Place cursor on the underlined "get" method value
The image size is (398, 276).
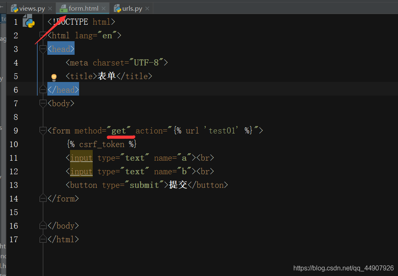point(119,131)
